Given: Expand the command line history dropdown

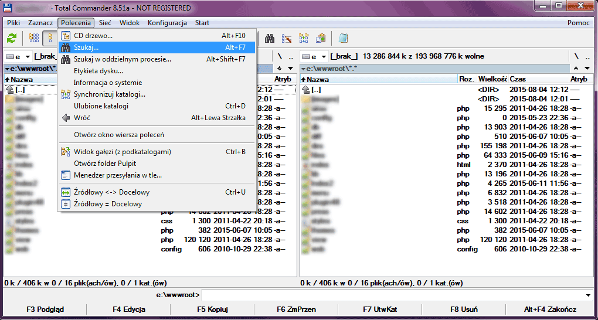Looking at the screenshot, I should [x=587, y=295].
